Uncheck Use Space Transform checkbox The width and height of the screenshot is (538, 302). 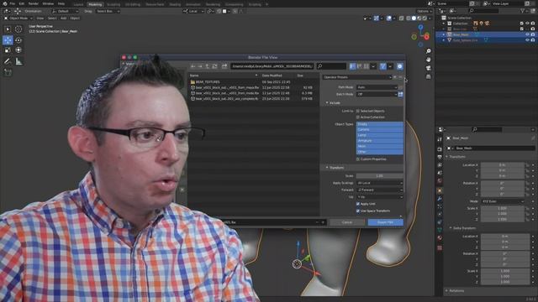(358, 211)
